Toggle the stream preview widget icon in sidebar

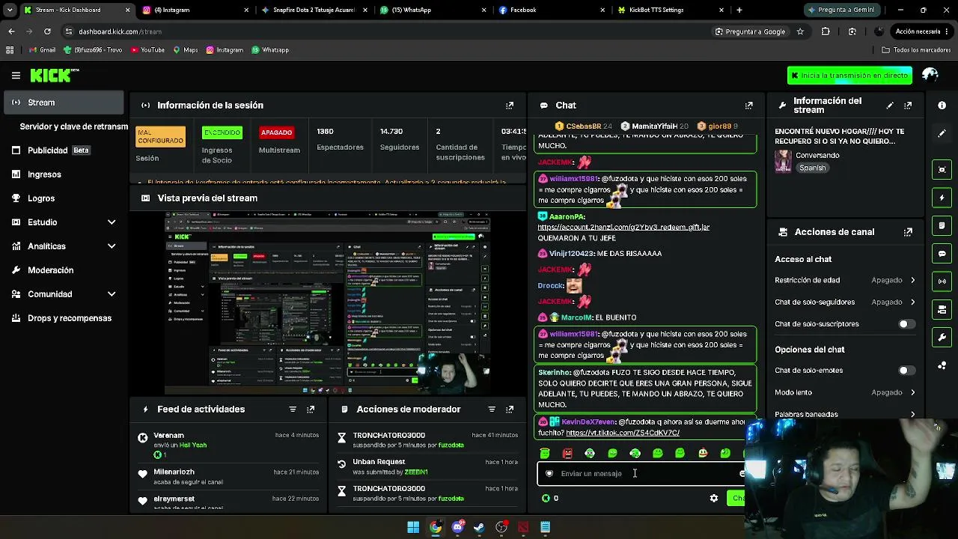point(942,169)
